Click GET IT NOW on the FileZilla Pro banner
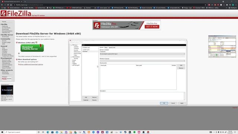This screenshot has height=134, width=238. (x=152, y=26)
